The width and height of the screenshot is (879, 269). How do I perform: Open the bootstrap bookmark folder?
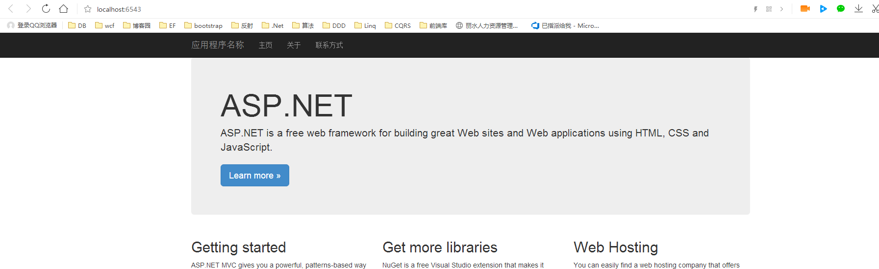(203, 25)
